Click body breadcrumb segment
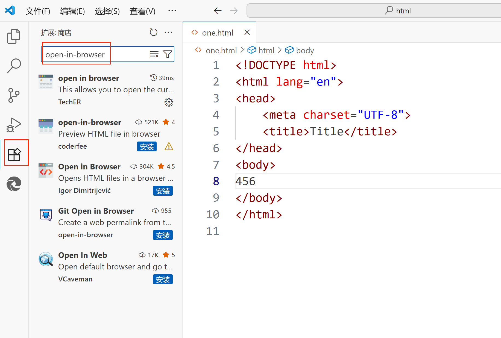 coord(305,51)
